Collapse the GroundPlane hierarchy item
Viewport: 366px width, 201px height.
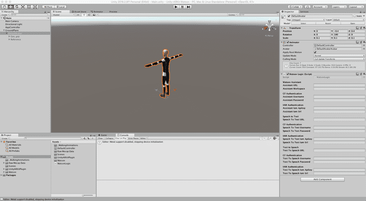4,30
